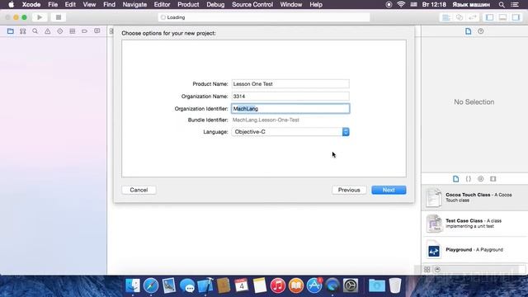Click the Next button
The image size is (528, 297).
[x=389, y=190]
